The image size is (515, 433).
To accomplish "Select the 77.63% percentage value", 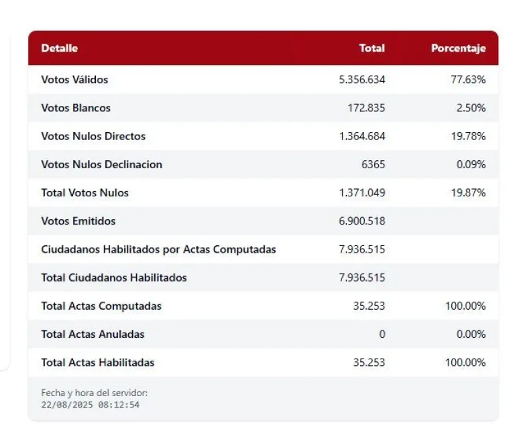I will pyautogui.click(x=468, y=80).
